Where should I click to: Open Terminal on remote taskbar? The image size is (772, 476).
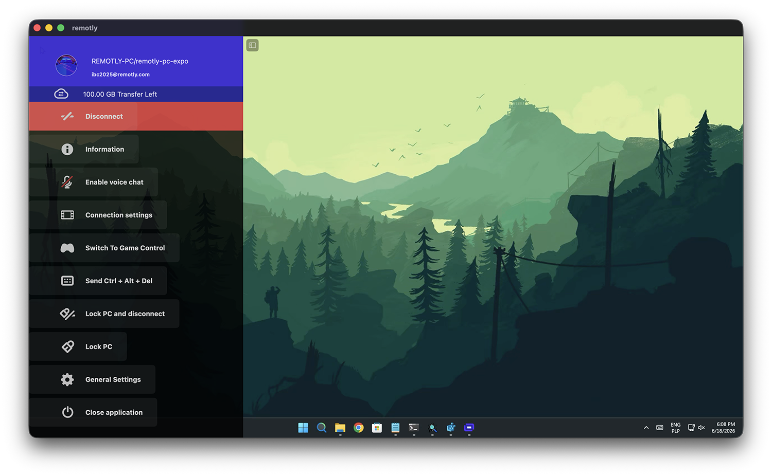click(x=414, y=428)
